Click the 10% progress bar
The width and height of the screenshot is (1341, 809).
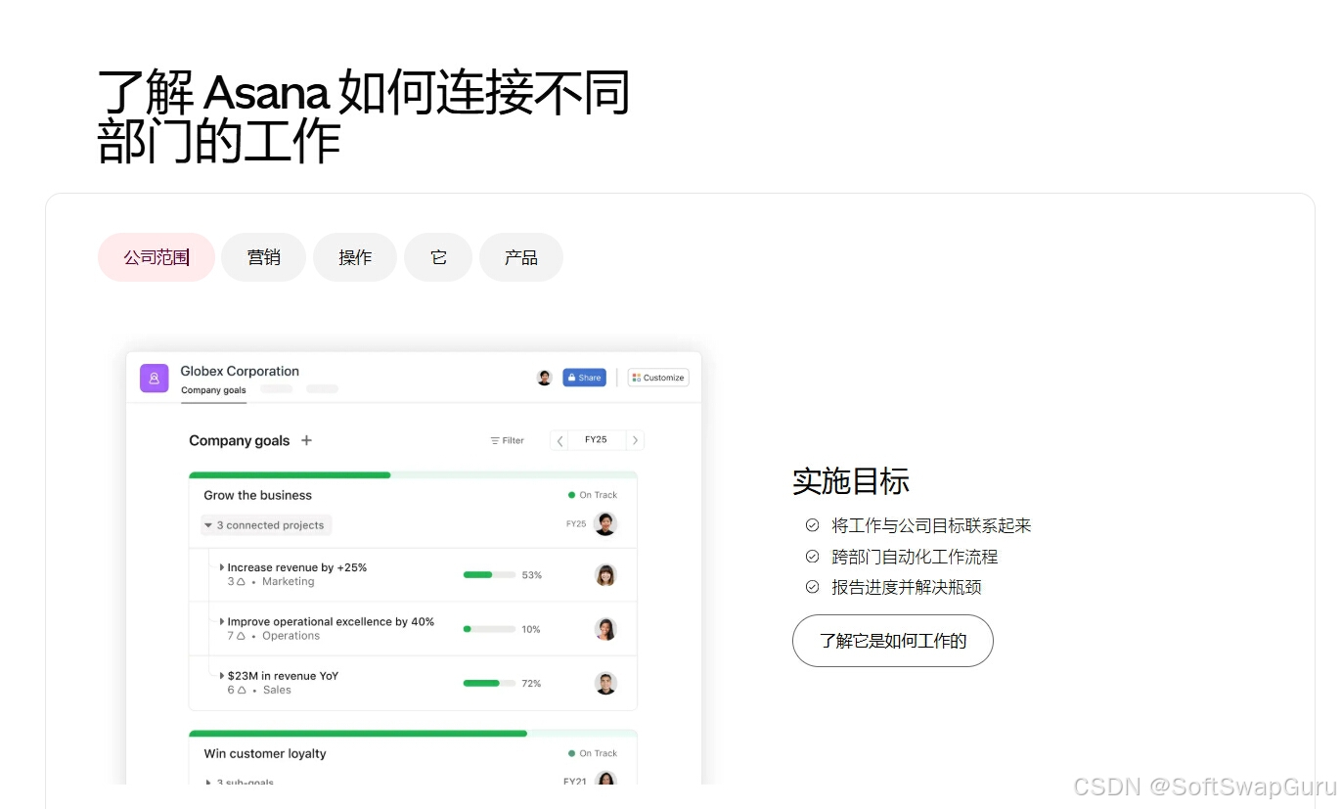click(489, 629)
